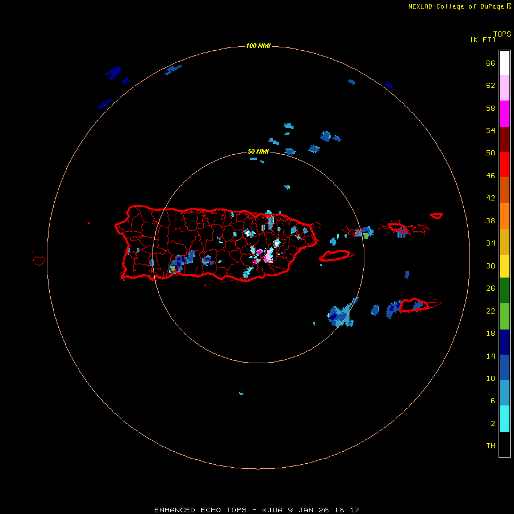Click the "2" legend value

(x=493, y=424)
